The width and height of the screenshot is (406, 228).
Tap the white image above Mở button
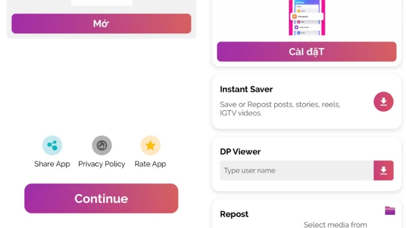(101, 3)
